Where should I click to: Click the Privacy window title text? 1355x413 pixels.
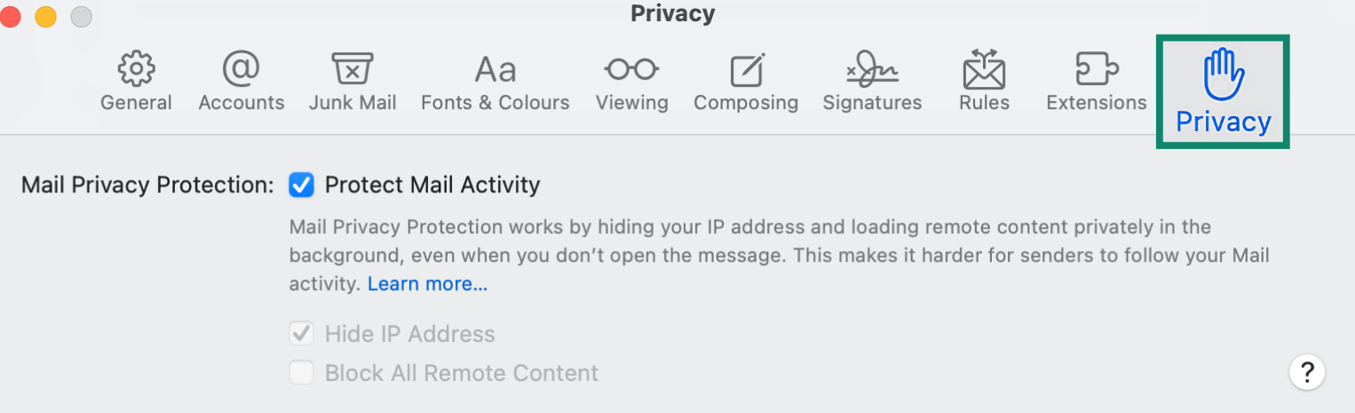click(x=673, y=13)
